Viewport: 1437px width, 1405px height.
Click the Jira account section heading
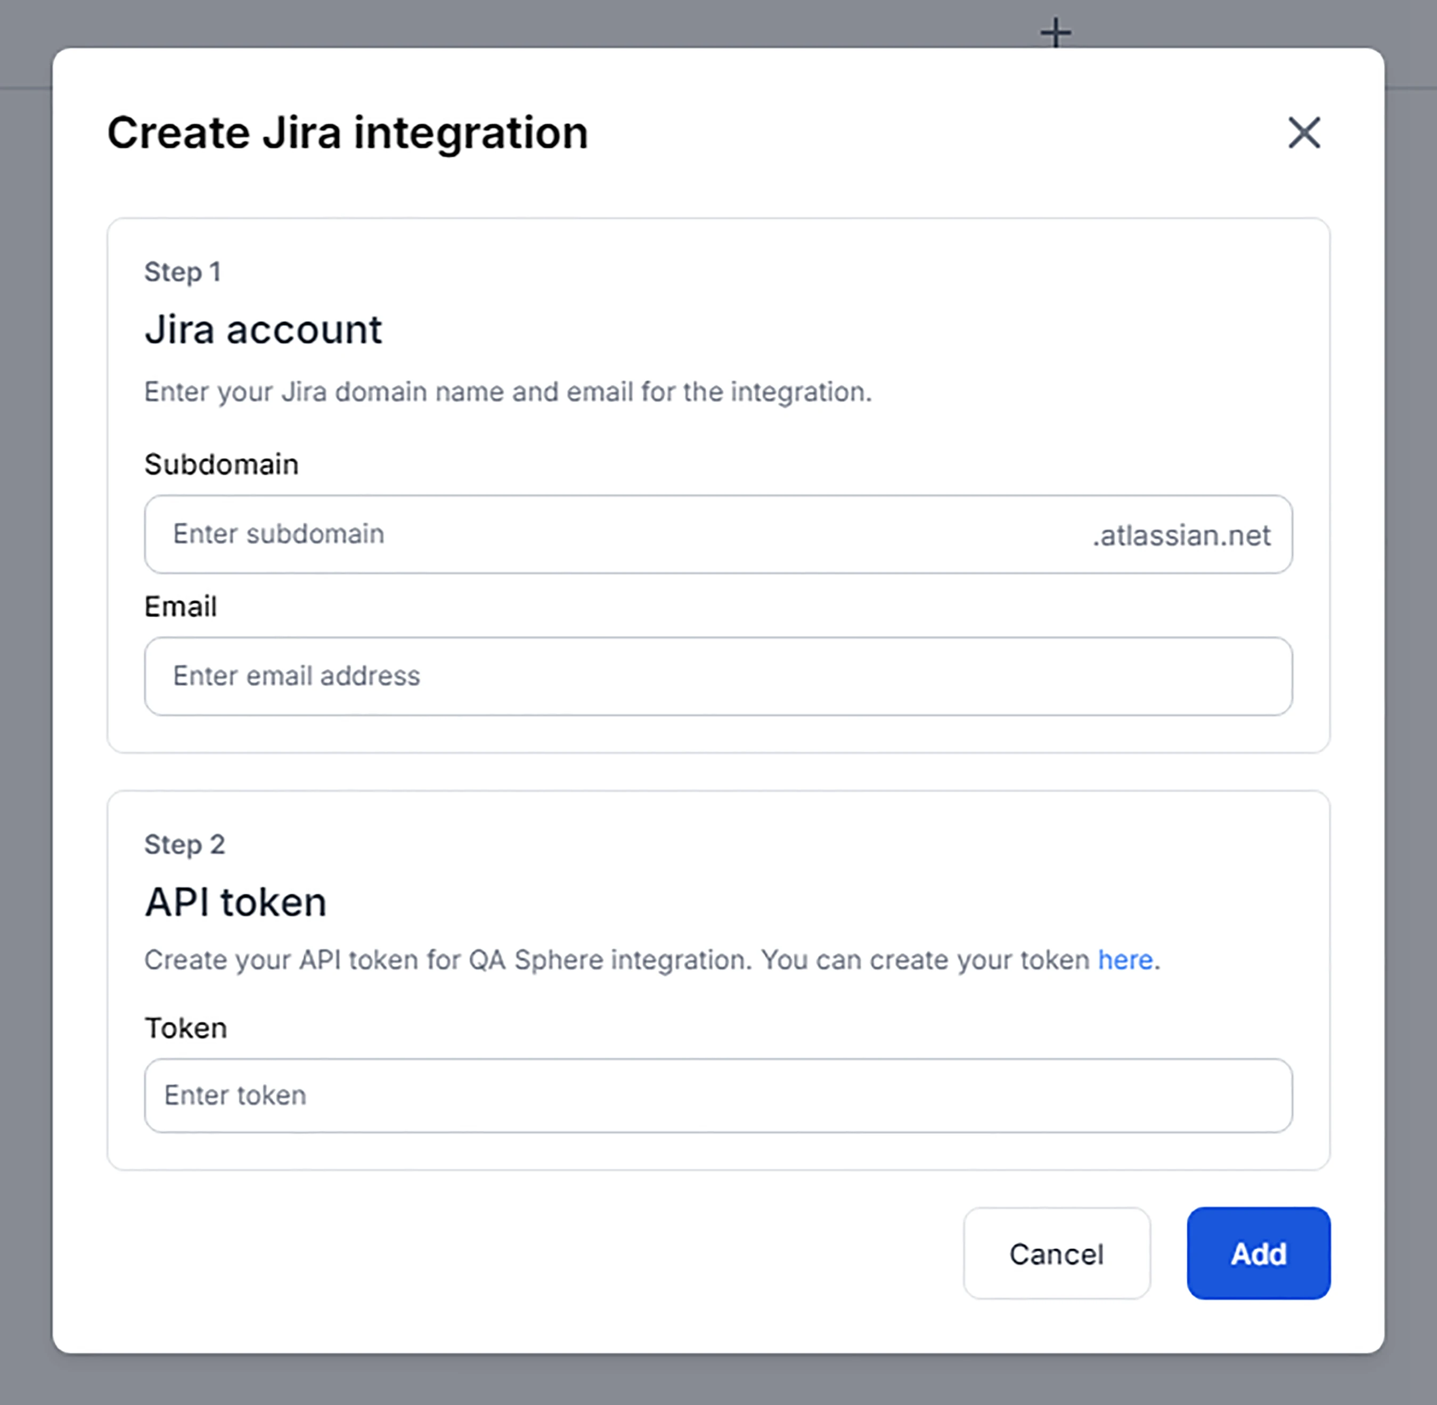click(264, 329)
